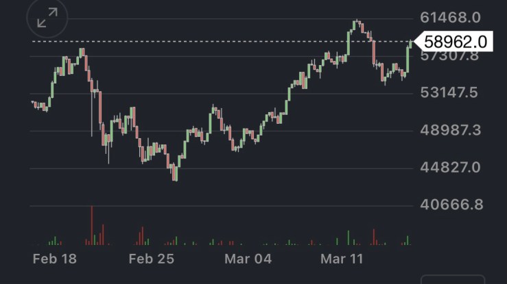
Task: Click the rounded button in the bottom-right corner
Action: [x=453, y=279]
